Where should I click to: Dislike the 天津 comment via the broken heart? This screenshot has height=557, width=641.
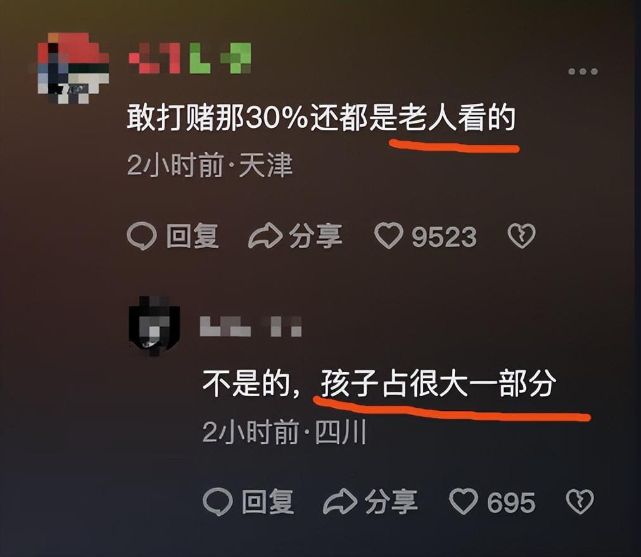(521, 236)
